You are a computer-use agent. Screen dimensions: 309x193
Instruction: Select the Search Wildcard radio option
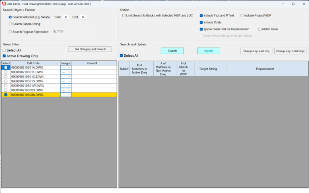(10, 17)
